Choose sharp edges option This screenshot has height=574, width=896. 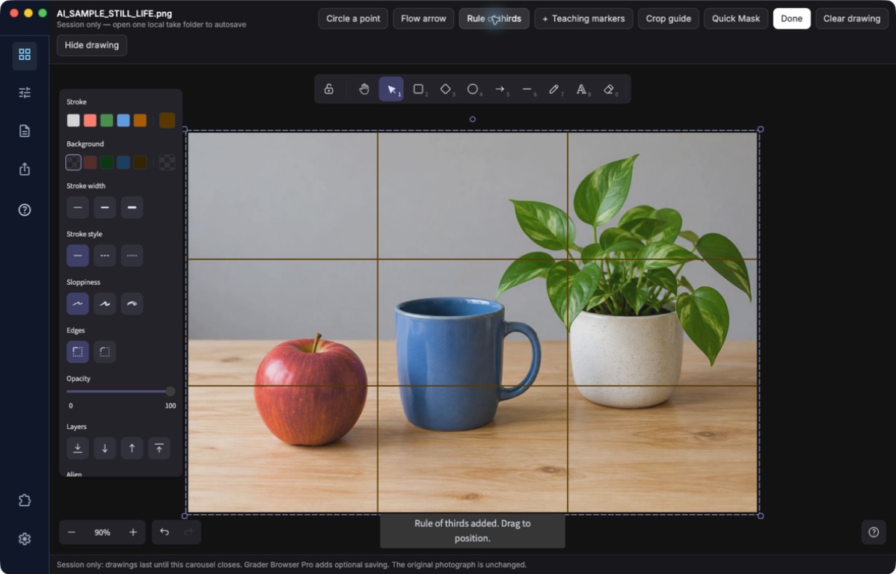point(78,352)
